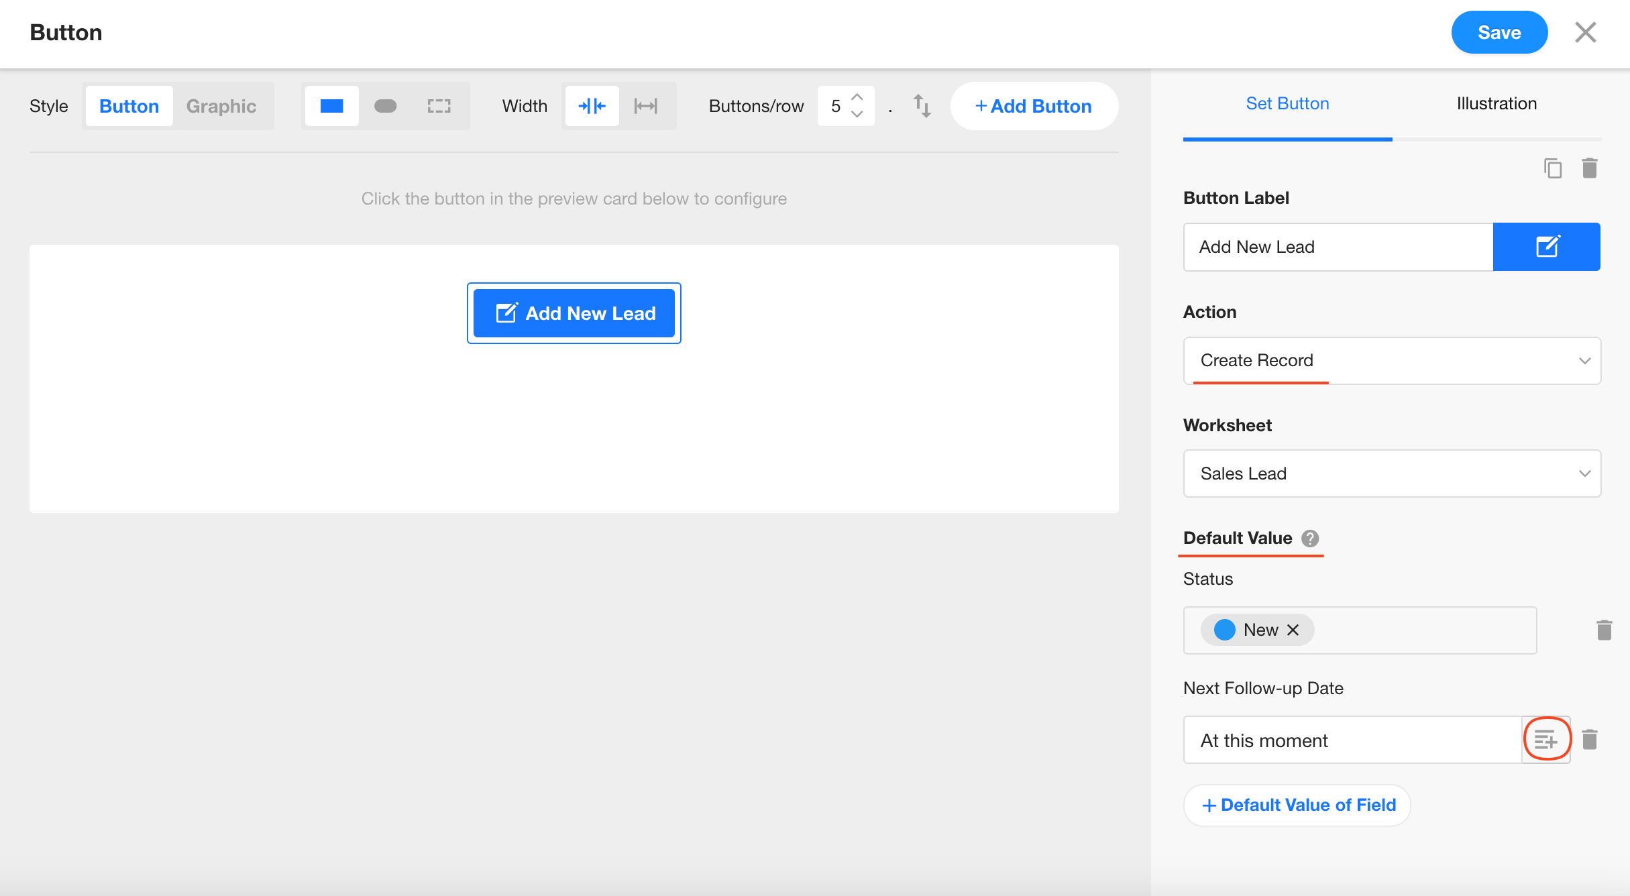Image resolution: width=1630 pixels, height=896 pixels.
Task: Select dashed outline button shape
Action: coord(439,106)
